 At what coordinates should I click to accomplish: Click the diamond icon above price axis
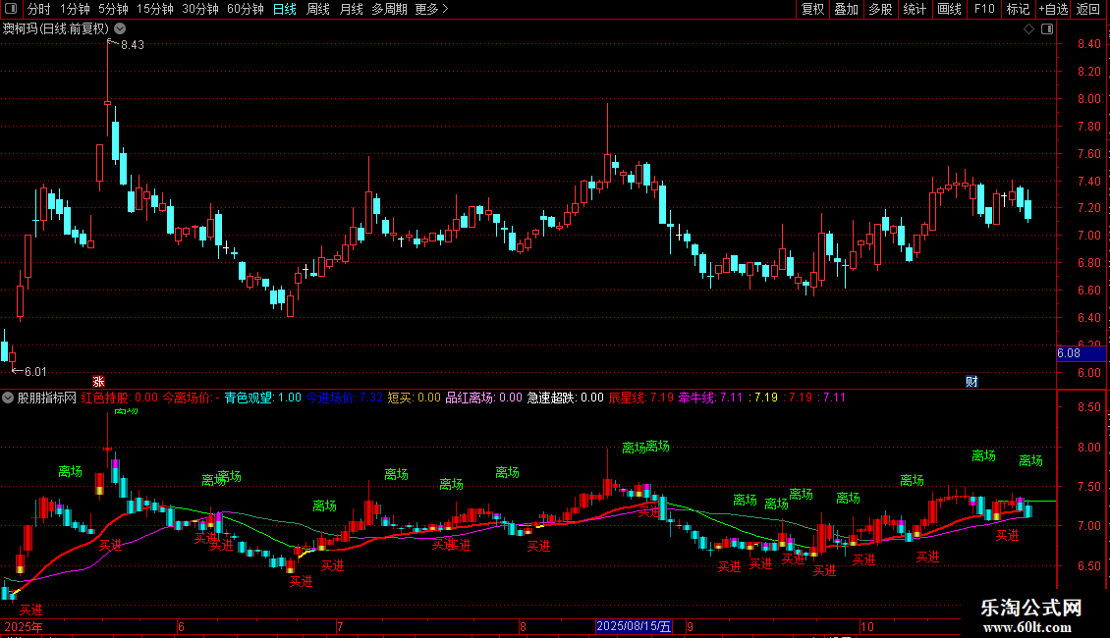coord(1029,29)
